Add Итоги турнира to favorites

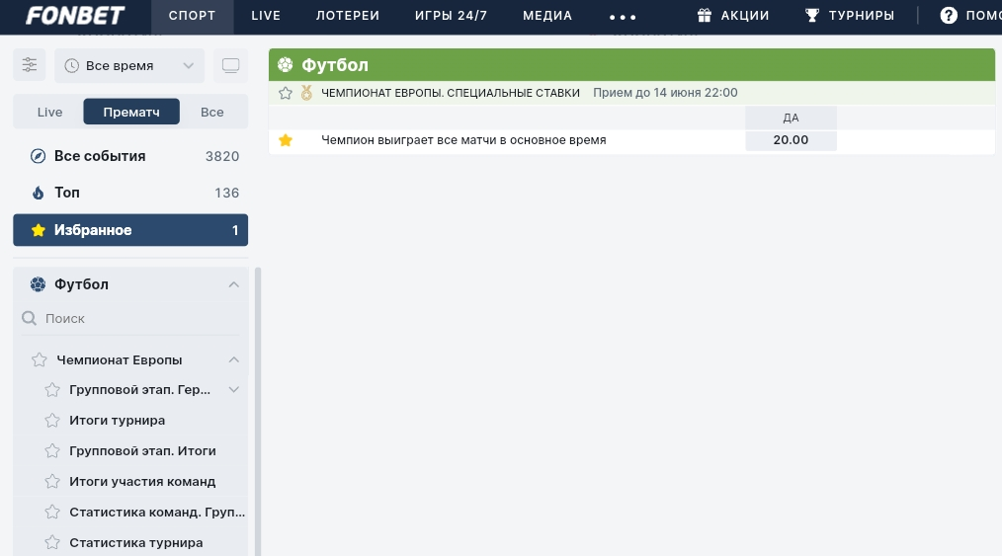(x=52, y=420)
